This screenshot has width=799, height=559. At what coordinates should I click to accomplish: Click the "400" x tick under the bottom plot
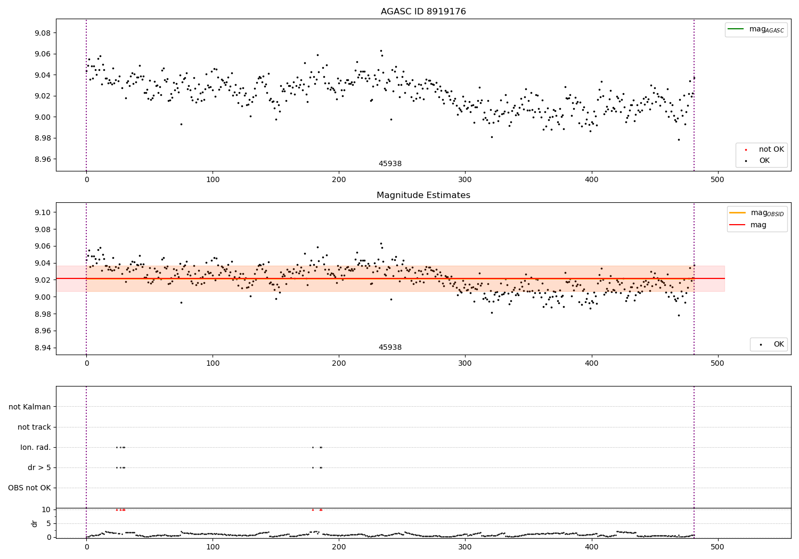[591, 547]
